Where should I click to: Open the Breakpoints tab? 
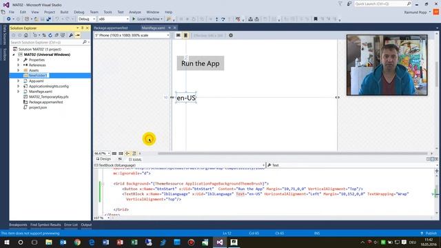point(18,225)
